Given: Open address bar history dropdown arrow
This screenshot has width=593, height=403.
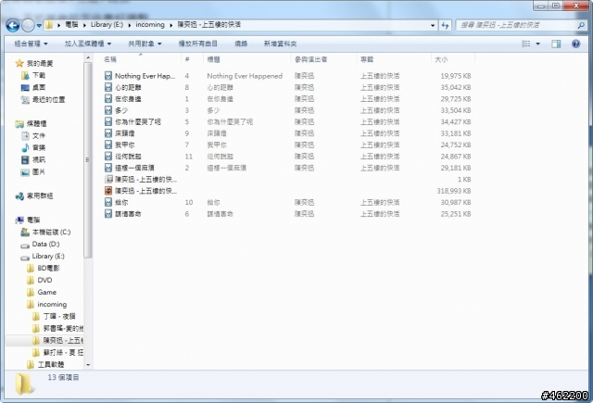Looking at the screenshot, I should click(x=433, y=25).
